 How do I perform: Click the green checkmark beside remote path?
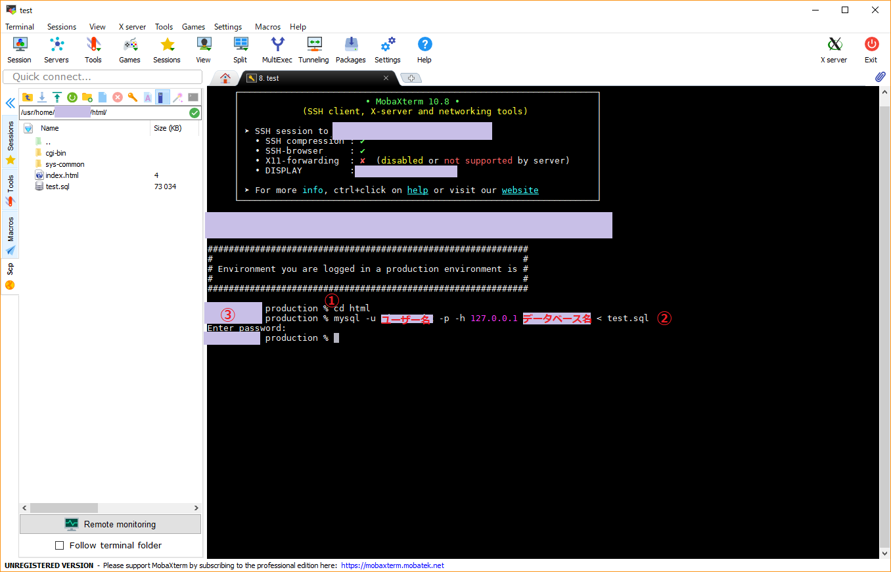(x=194, y=113)
